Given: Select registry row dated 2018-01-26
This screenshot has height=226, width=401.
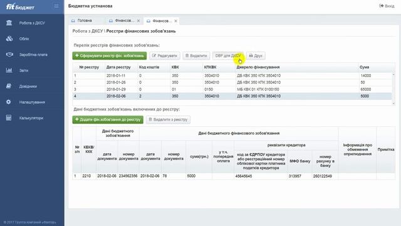Looking at the screenshot, I should pos(232,82).
